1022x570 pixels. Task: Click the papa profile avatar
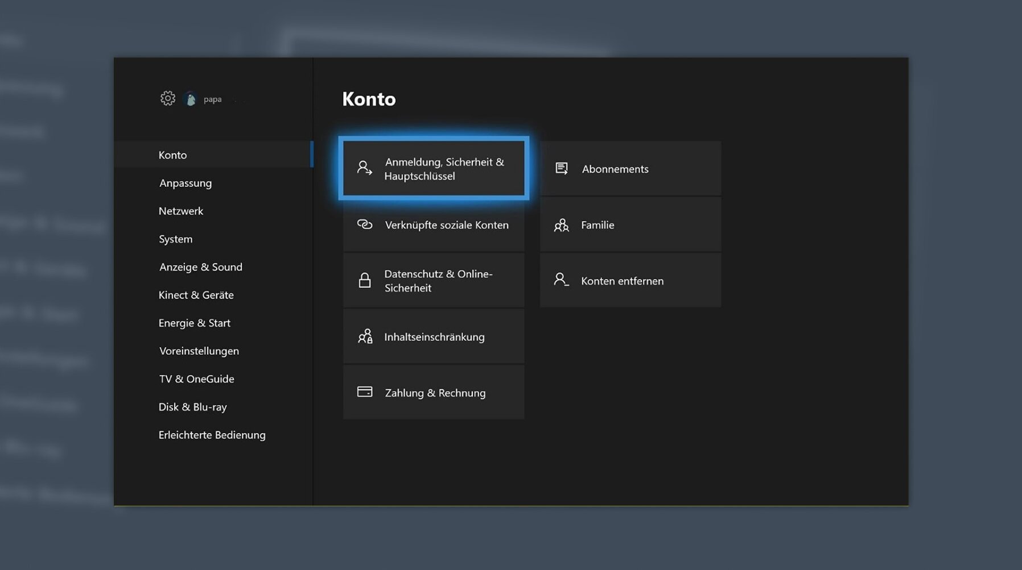[x=191, y=99]
